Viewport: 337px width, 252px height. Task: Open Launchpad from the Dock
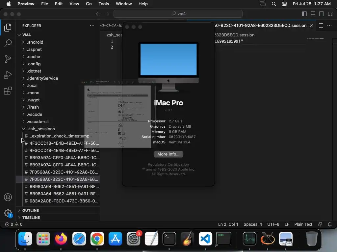43,239
